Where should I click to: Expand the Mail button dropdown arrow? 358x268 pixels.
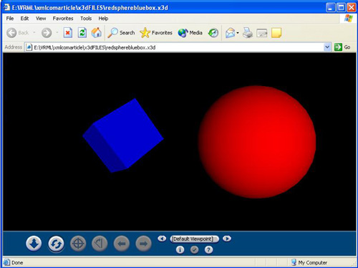(238, 33)
